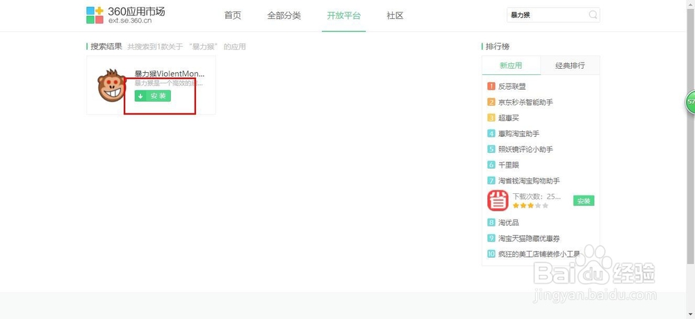Open the 社区 nav tab
Screen dimensions: 695x319
pos(395,15)
